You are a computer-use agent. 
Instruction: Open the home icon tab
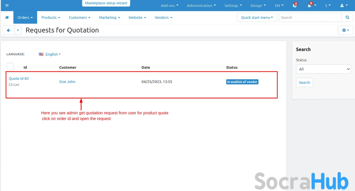pyautogui.click(x=7, y=17)
